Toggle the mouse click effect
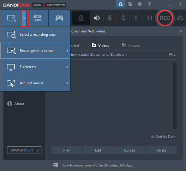Image resolution: width=186 pixels, height=171 pixels. coord(123,18)
